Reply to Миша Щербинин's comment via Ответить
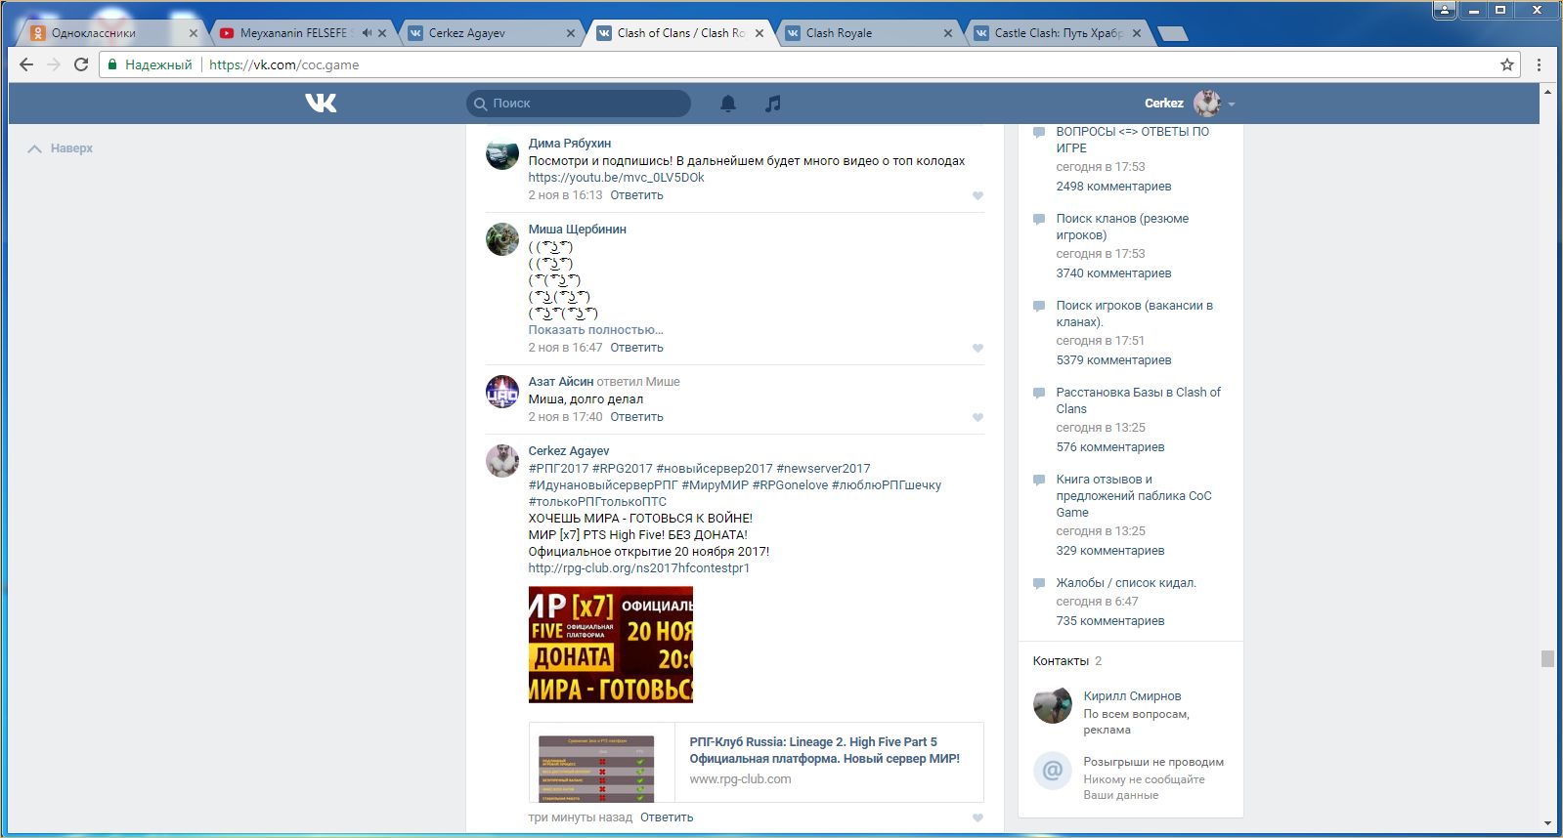 pyautogui.click(x=636, y=348)
